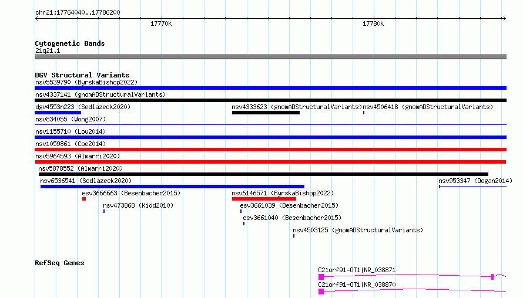Open the RefSeq Genes track title

(x=60, y=263)
